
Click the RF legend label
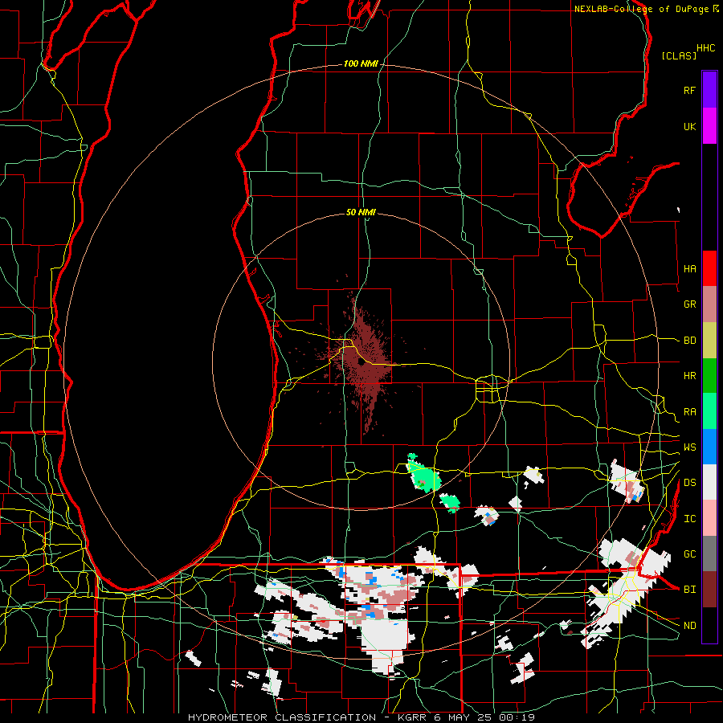(x=689, y=90)
